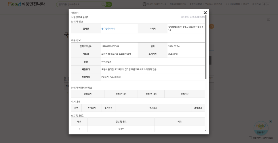The width and height of the screenshot is (278, 143).
Task: Open 동그린주식회사 company link
Action: [108, 28]
